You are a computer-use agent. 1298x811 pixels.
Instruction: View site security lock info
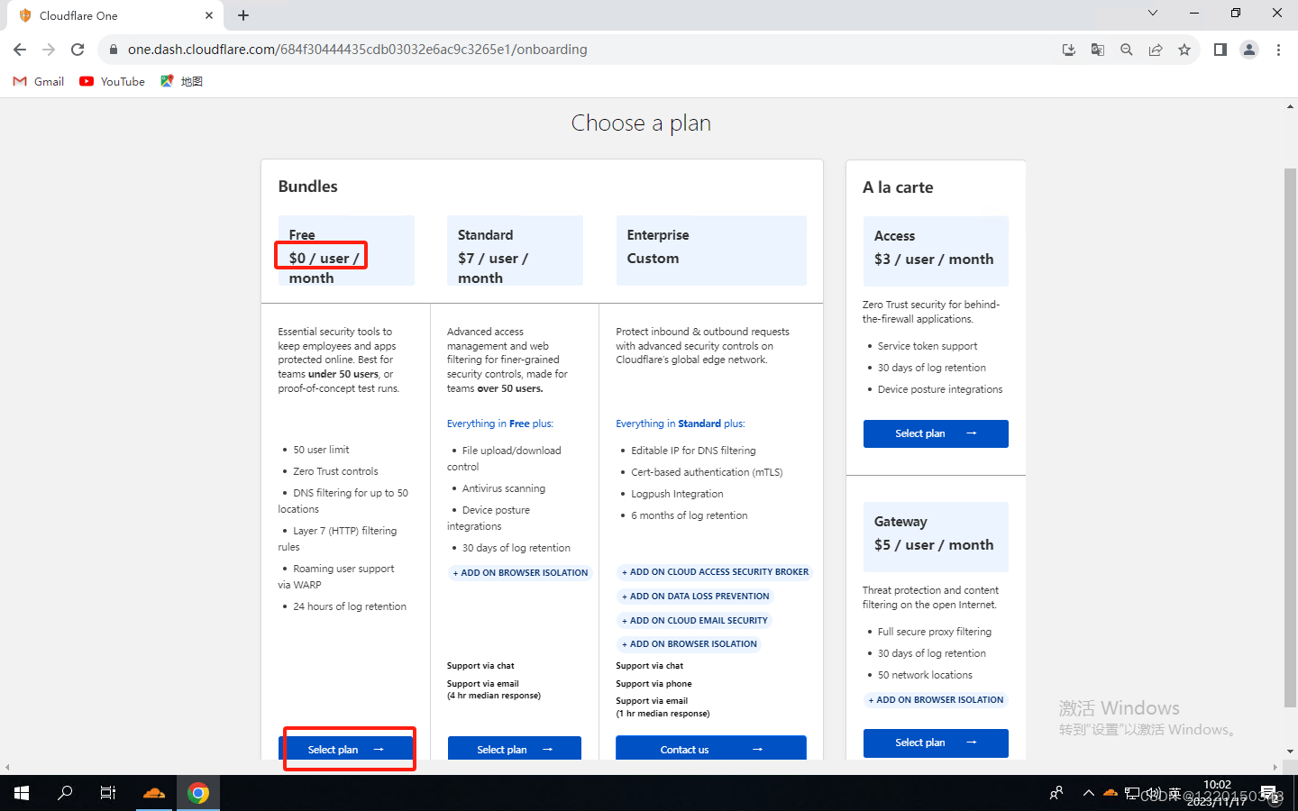pyautogui.click(x=113, y=50)
